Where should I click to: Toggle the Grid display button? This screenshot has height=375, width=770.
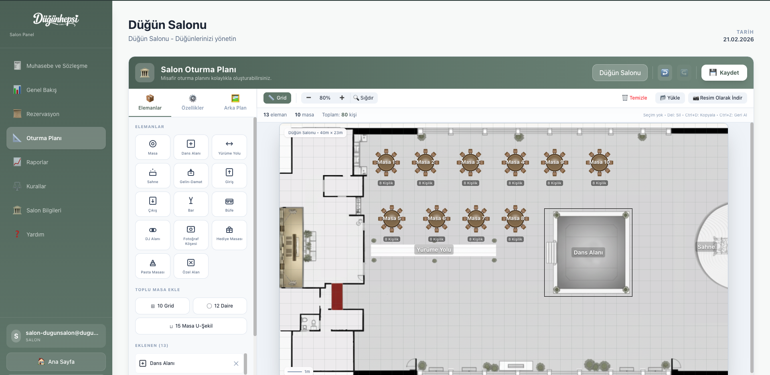pos(277,98)
